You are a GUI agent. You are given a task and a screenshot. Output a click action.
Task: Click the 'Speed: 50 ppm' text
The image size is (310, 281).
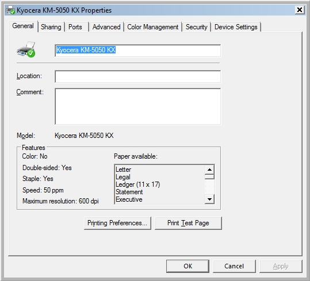pos(43,190)
